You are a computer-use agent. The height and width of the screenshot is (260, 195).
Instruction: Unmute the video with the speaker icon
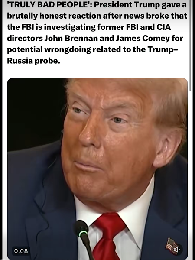(177, 249)
